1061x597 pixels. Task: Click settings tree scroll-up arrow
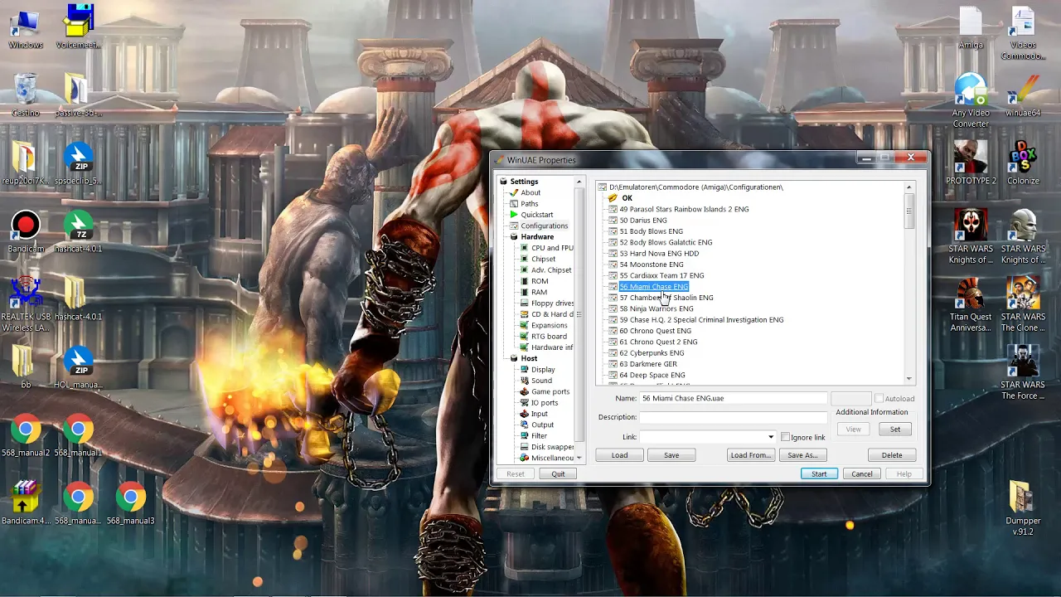(579, 181)
